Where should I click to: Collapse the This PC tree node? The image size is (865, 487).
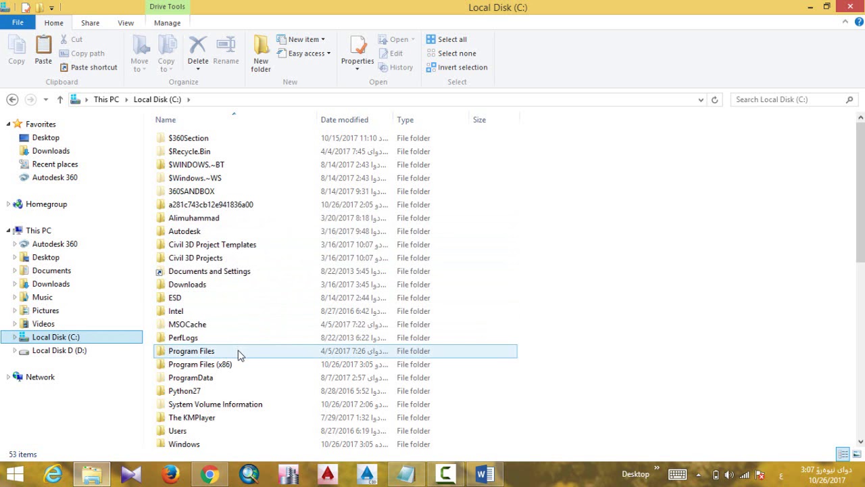pyautogui.click(x=8, y=231)
